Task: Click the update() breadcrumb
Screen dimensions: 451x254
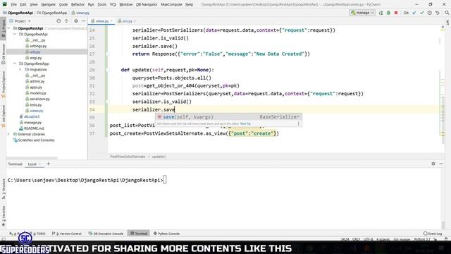Action: 159,157
